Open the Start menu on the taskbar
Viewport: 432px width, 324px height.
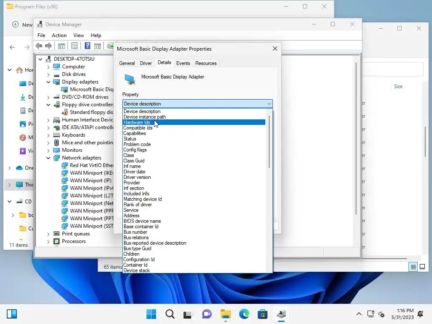(x=151, y=314)
